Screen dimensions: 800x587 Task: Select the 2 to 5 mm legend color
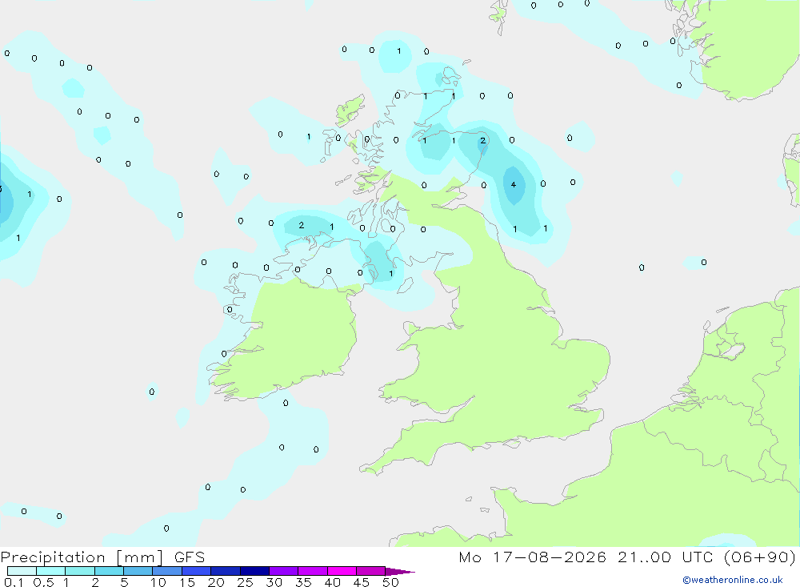coord(109,571)
